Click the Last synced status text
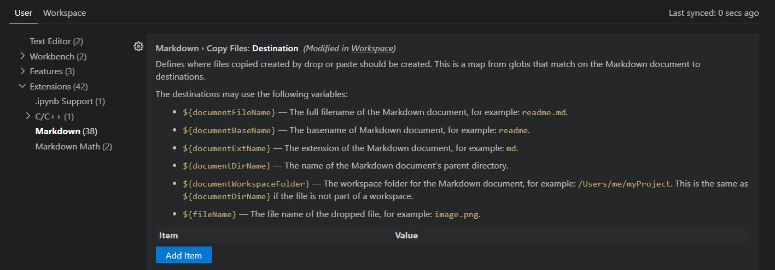775x270 pixels. pyautogui.click(x=713, y=13)
